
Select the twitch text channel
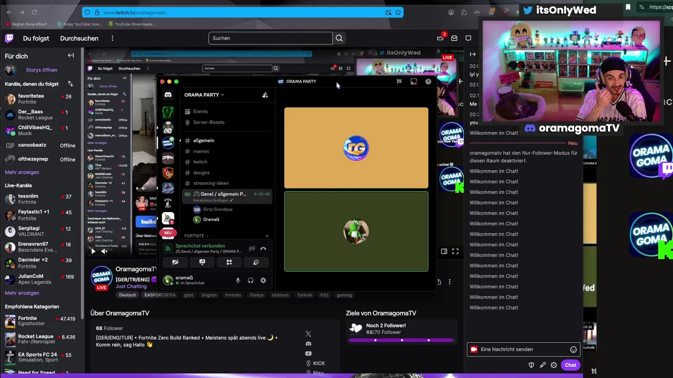(x=200, y=162)
